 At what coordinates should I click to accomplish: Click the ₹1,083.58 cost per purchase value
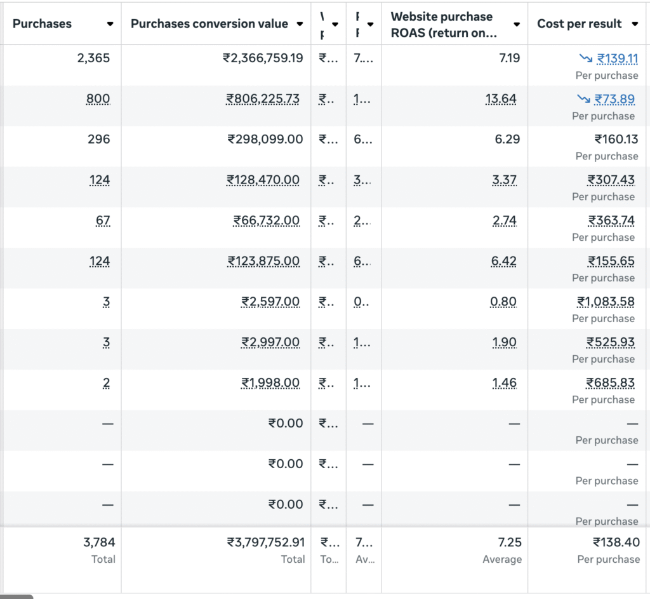point(607,302)
